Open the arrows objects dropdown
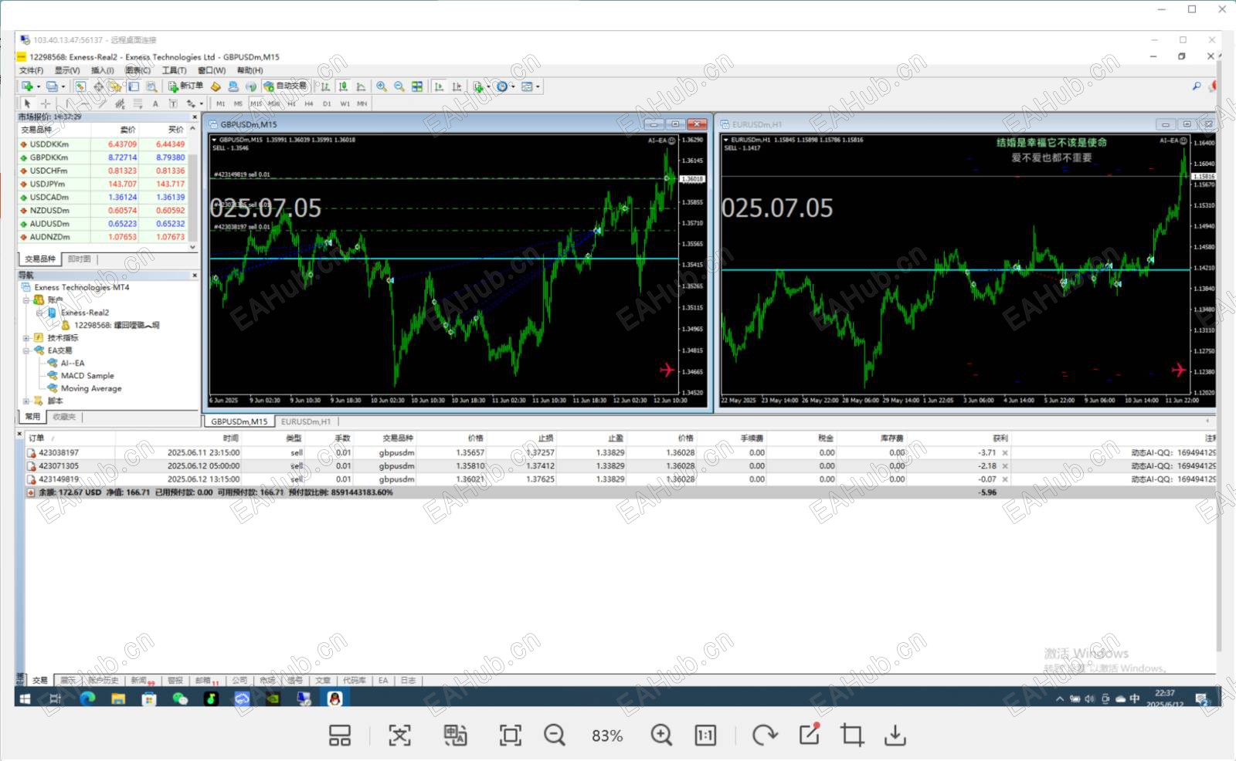This screenshot has width=1236, height=761. pyautogui.click(x=201, y=103)
